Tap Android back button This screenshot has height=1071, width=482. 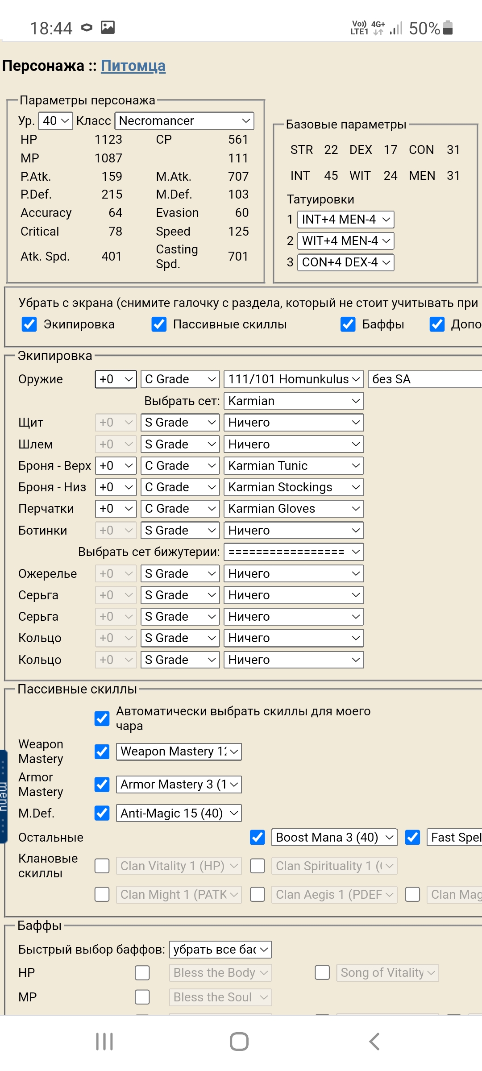374,1042
